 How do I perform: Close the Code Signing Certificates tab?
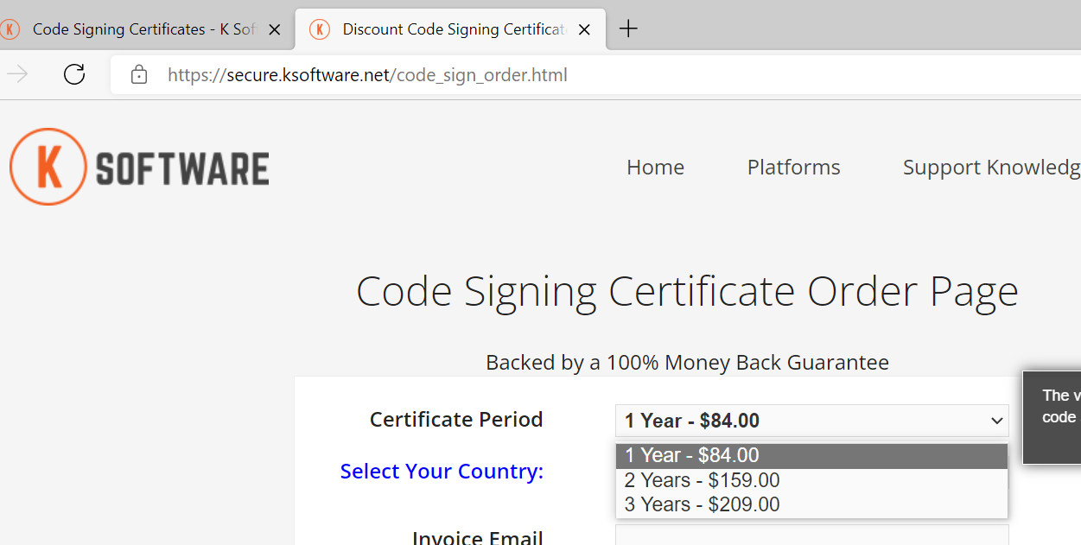[x=275, y=29]
